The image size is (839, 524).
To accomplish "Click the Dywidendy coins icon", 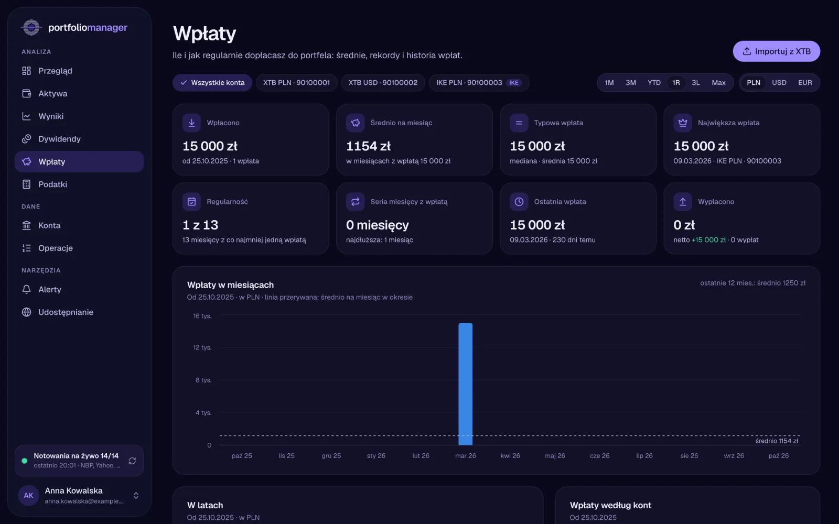I will (26, 139).
